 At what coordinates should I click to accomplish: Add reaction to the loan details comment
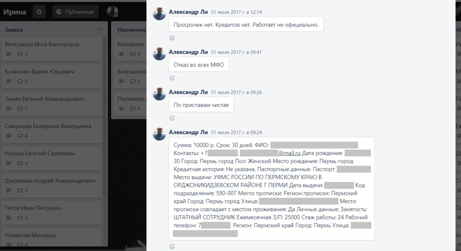172,247
